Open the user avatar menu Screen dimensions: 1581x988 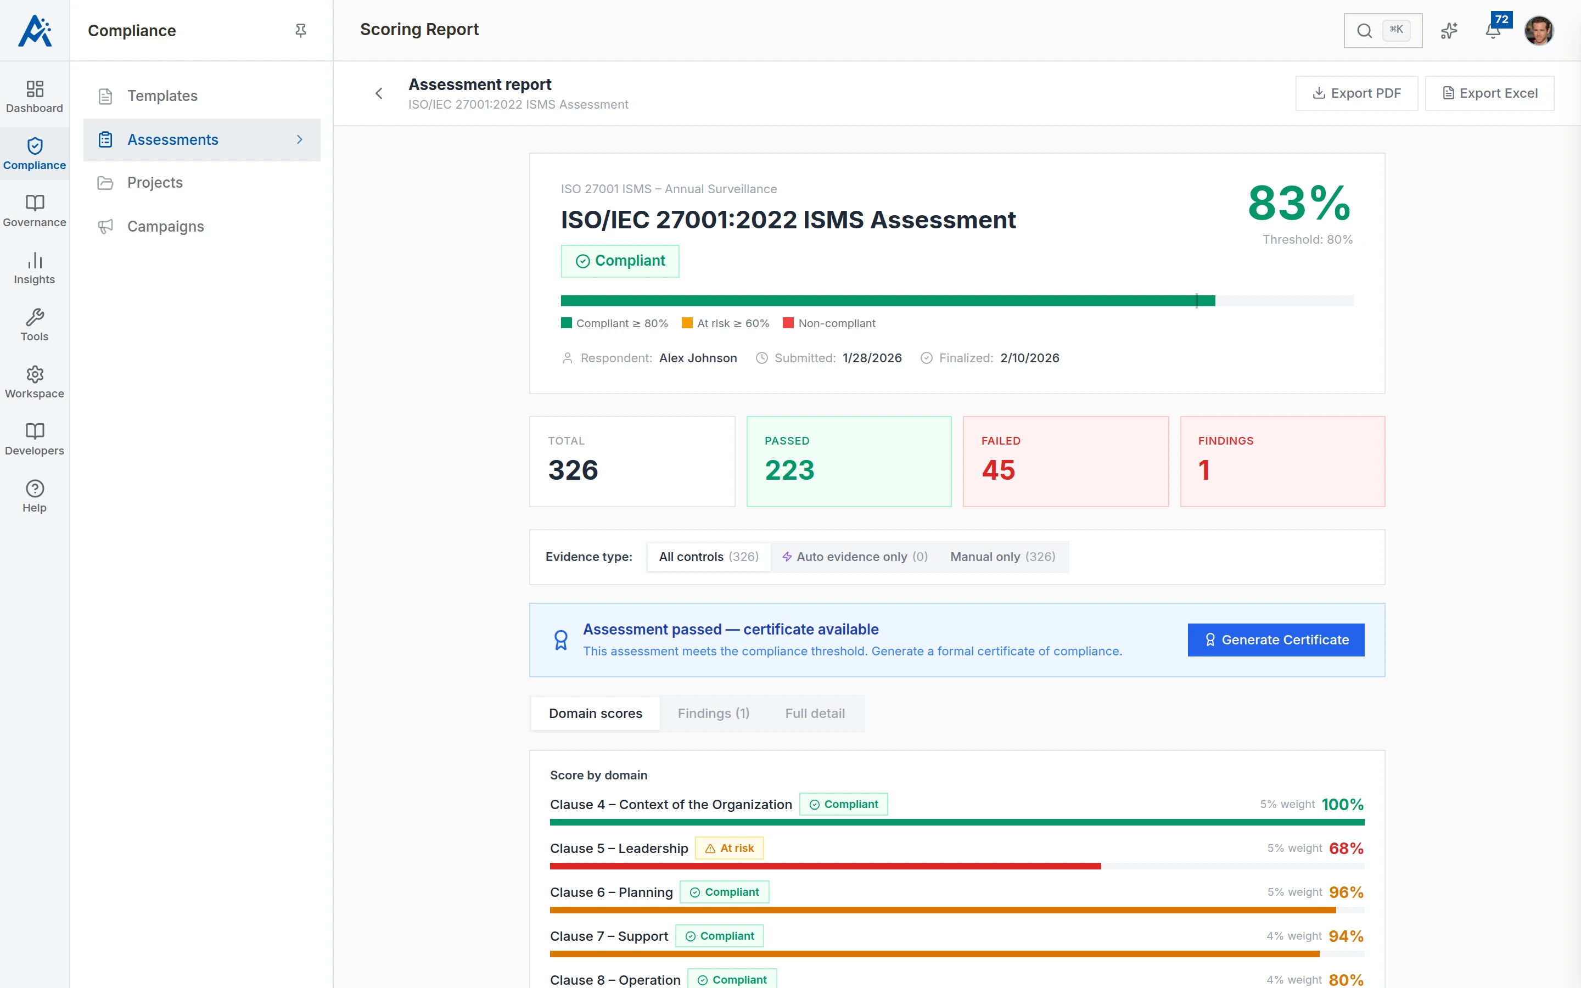tap(1539, 31)
